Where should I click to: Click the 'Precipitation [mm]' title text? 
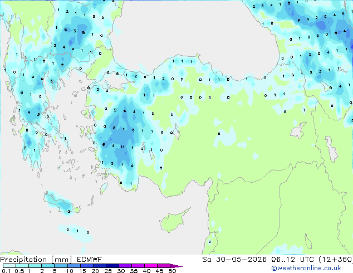pyautogui.click(x=36, y=260)
